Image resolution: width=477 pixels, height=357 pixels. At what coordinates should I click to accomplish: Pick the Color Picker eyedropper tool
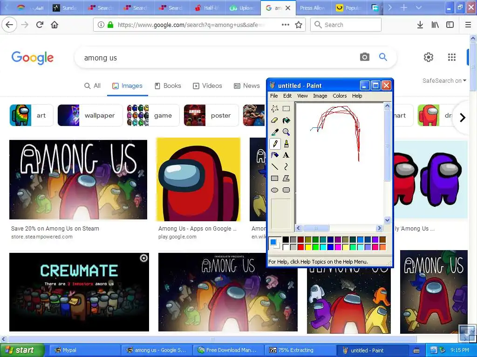coord(275,132)
